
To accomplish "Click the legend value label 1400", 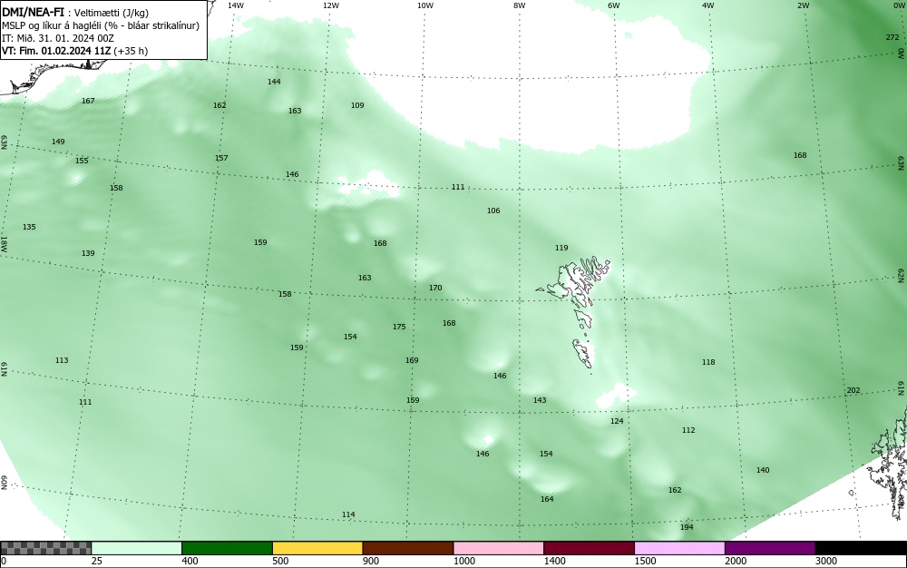I will [x=555, y=561].
